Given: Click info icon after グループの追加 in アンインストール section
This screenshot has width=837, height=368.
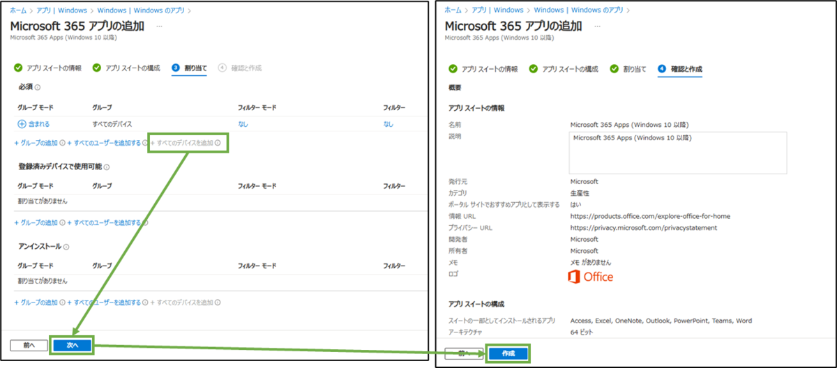Looking at the screenshot, I should point(63,302).
